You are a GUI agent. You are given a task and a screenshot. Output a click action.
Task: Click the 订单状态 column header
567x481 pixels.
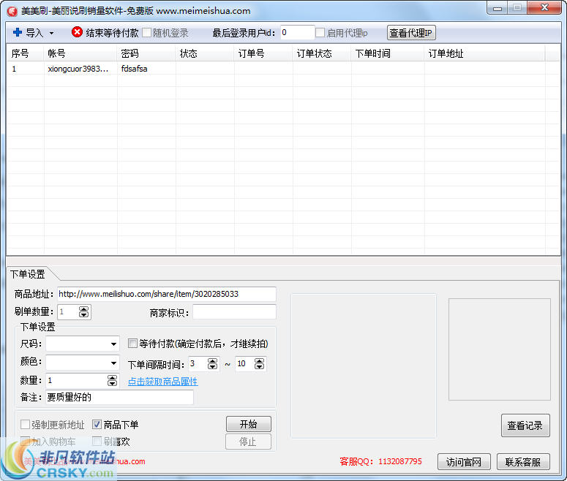[322, 53]
